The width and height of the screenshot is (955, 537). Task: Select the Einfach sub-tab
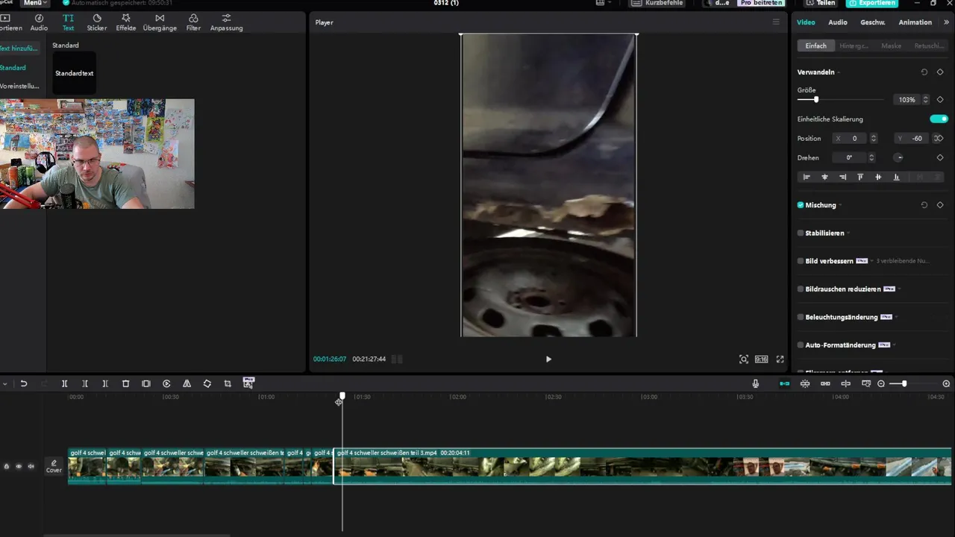coord(815,45)
